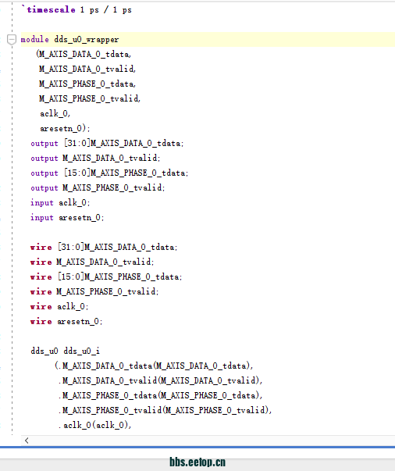This screenshot has width=395, height=471.
Task: Click the `timescale 1 ps / 1 ps line
Action: 77,9
